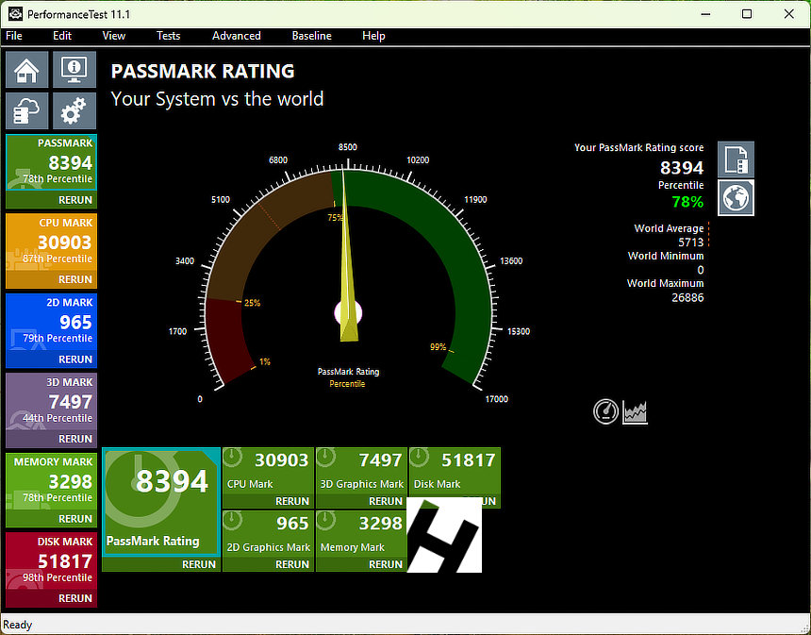Open the Baseline menu
The width and height of the screenshot is (811, 635).
point(311,36)
